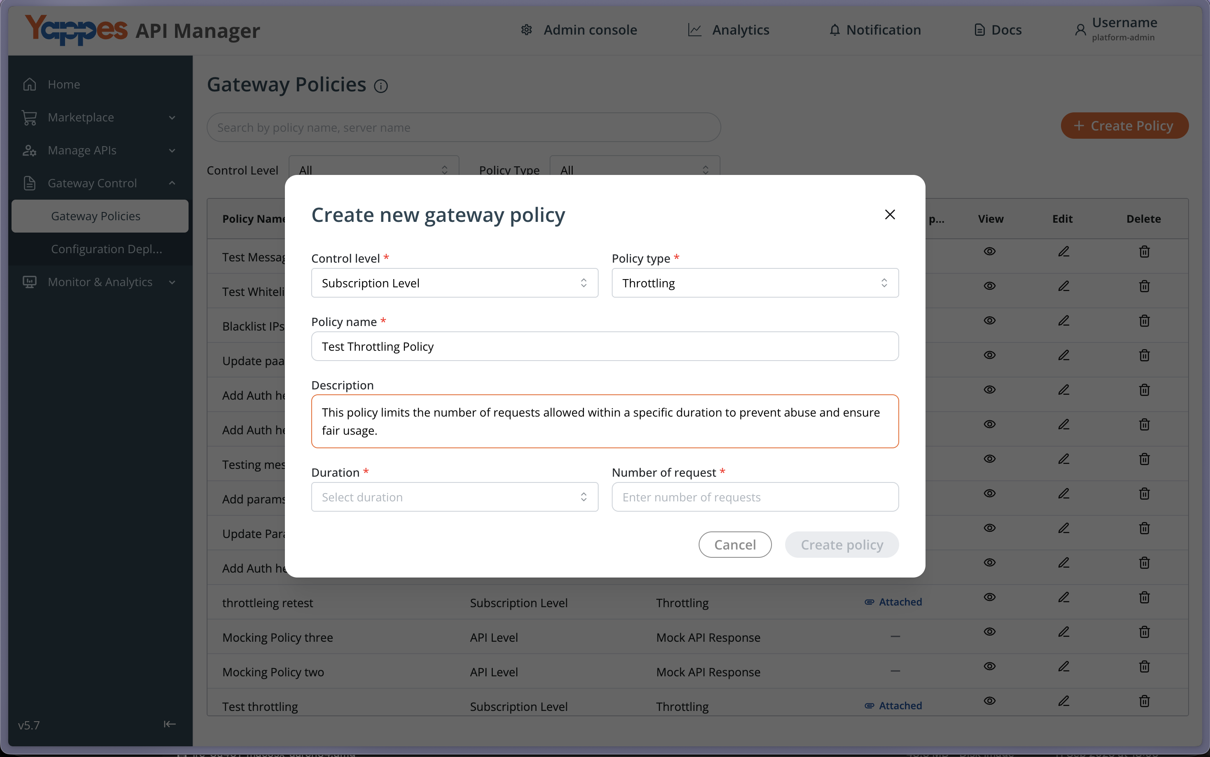Click the Policy Name column header
Viewport: 1210px width, 757px height.
[x=253, y=219]
